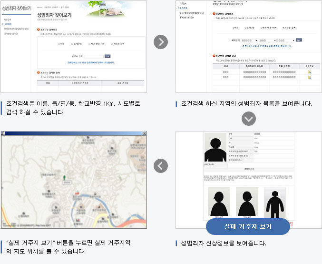Click the blue search hint under the region dropdowns

coord(266,46)
